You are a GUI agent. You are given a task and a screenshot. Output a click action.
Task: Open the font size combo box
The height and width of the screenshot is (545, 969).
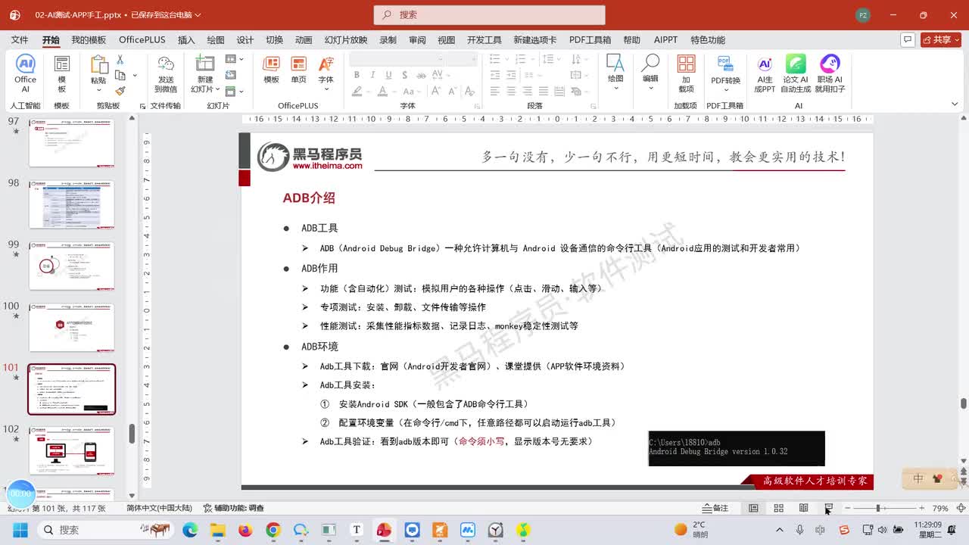click(x=461, y=59)
